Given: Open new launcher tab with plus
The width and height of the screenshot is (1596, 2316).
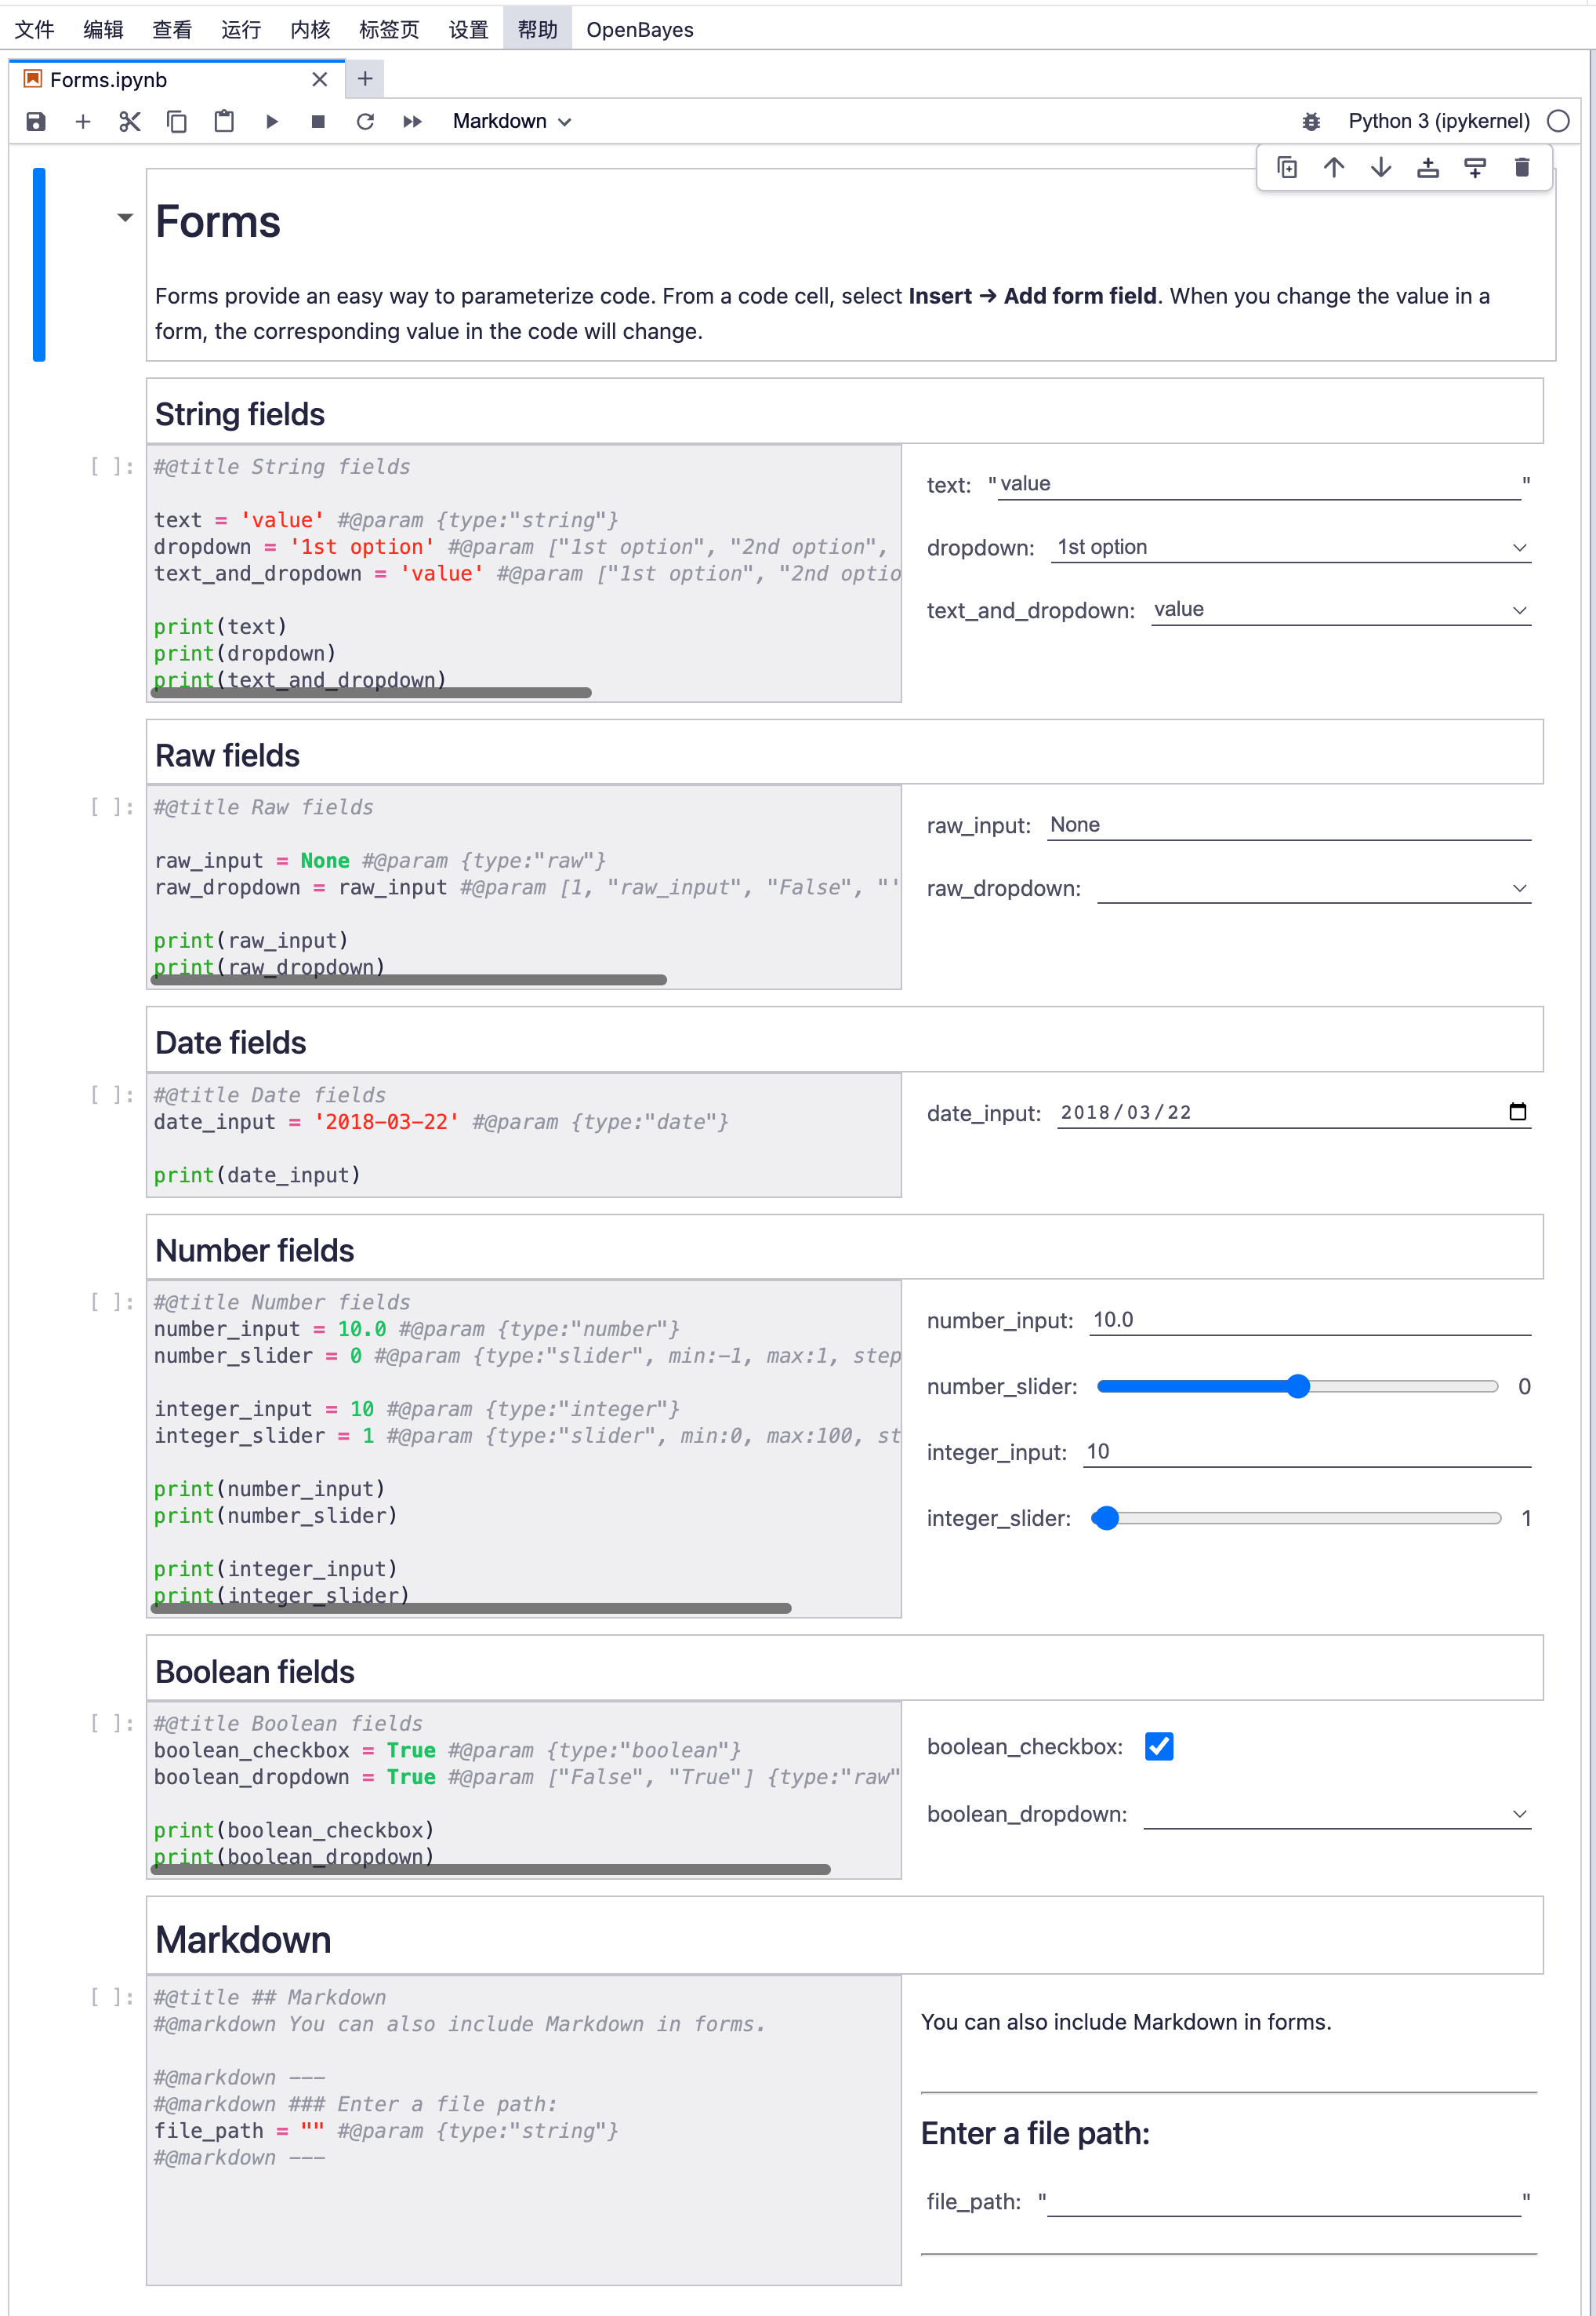Looking at the screenshot, I should (365, 78).
